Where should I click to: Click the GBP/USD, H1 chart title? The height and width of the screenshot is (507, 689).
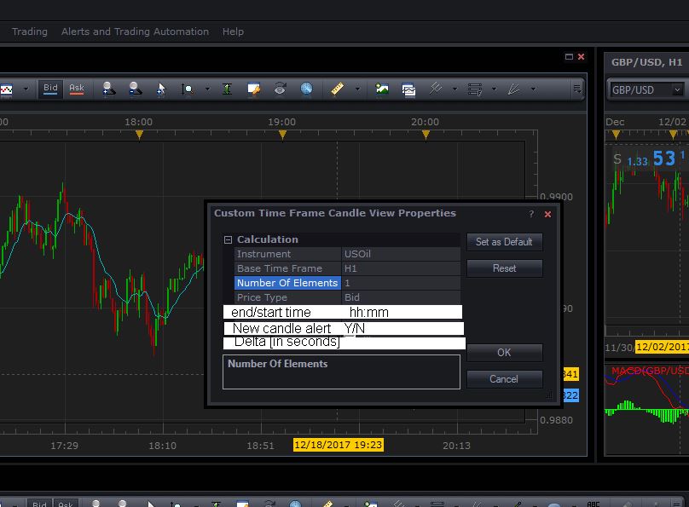pyautogui.click(x=647, y=62)
